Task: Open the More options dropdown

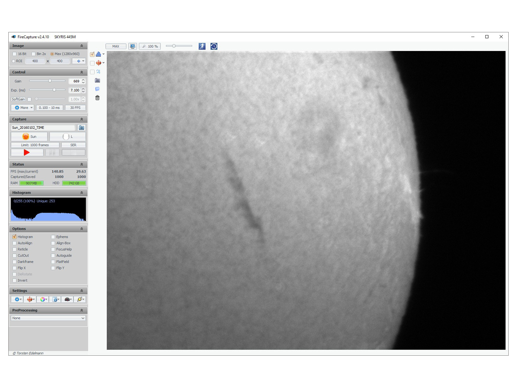Action: click(x=22, y=108)
